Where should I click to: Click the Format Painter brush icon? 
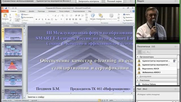tap(10, 20)
